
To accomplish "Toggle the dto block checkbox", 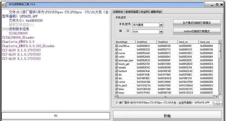I will point(117,78).
